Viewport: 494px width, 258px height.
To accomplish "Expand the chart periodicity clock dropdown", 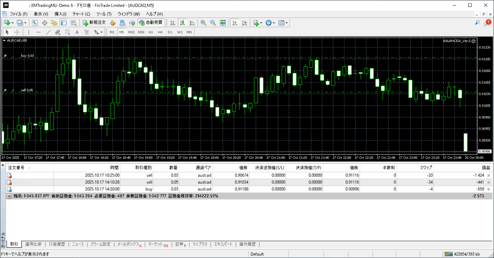I will pos(274,23).
